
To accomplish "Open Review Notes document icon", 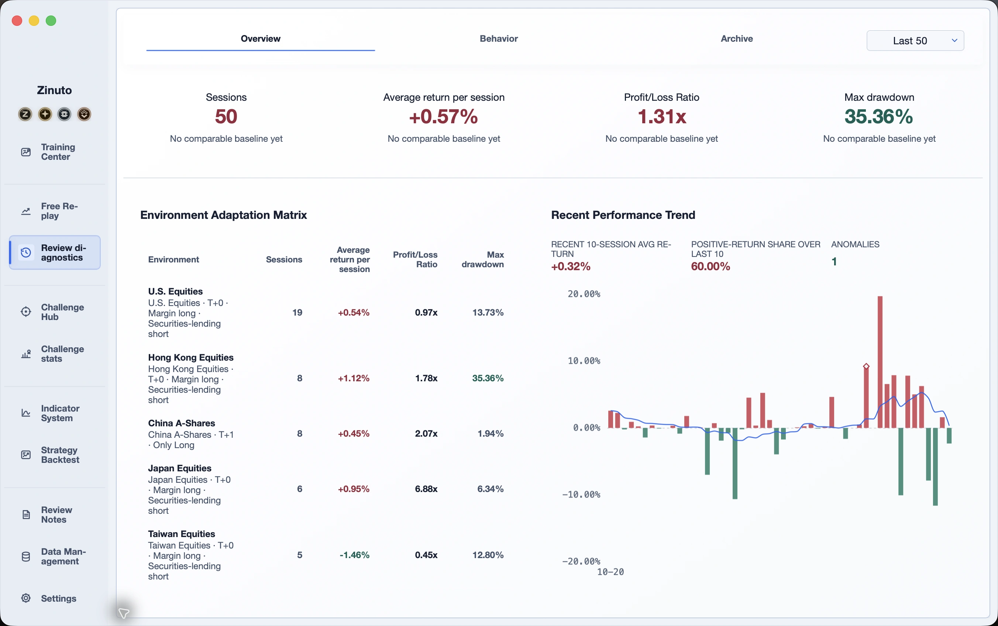I will (26, 515).
